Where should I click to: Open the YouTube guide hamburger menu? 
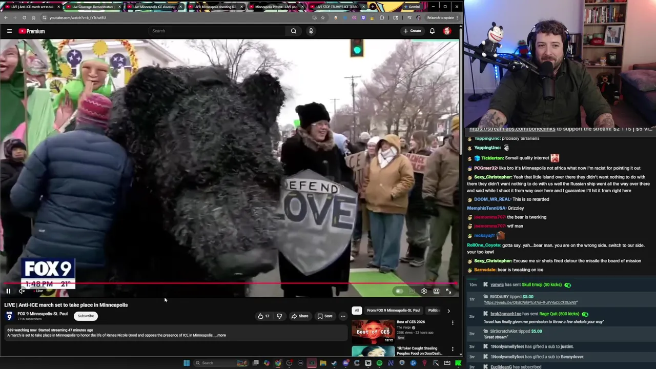coord(9,31)
